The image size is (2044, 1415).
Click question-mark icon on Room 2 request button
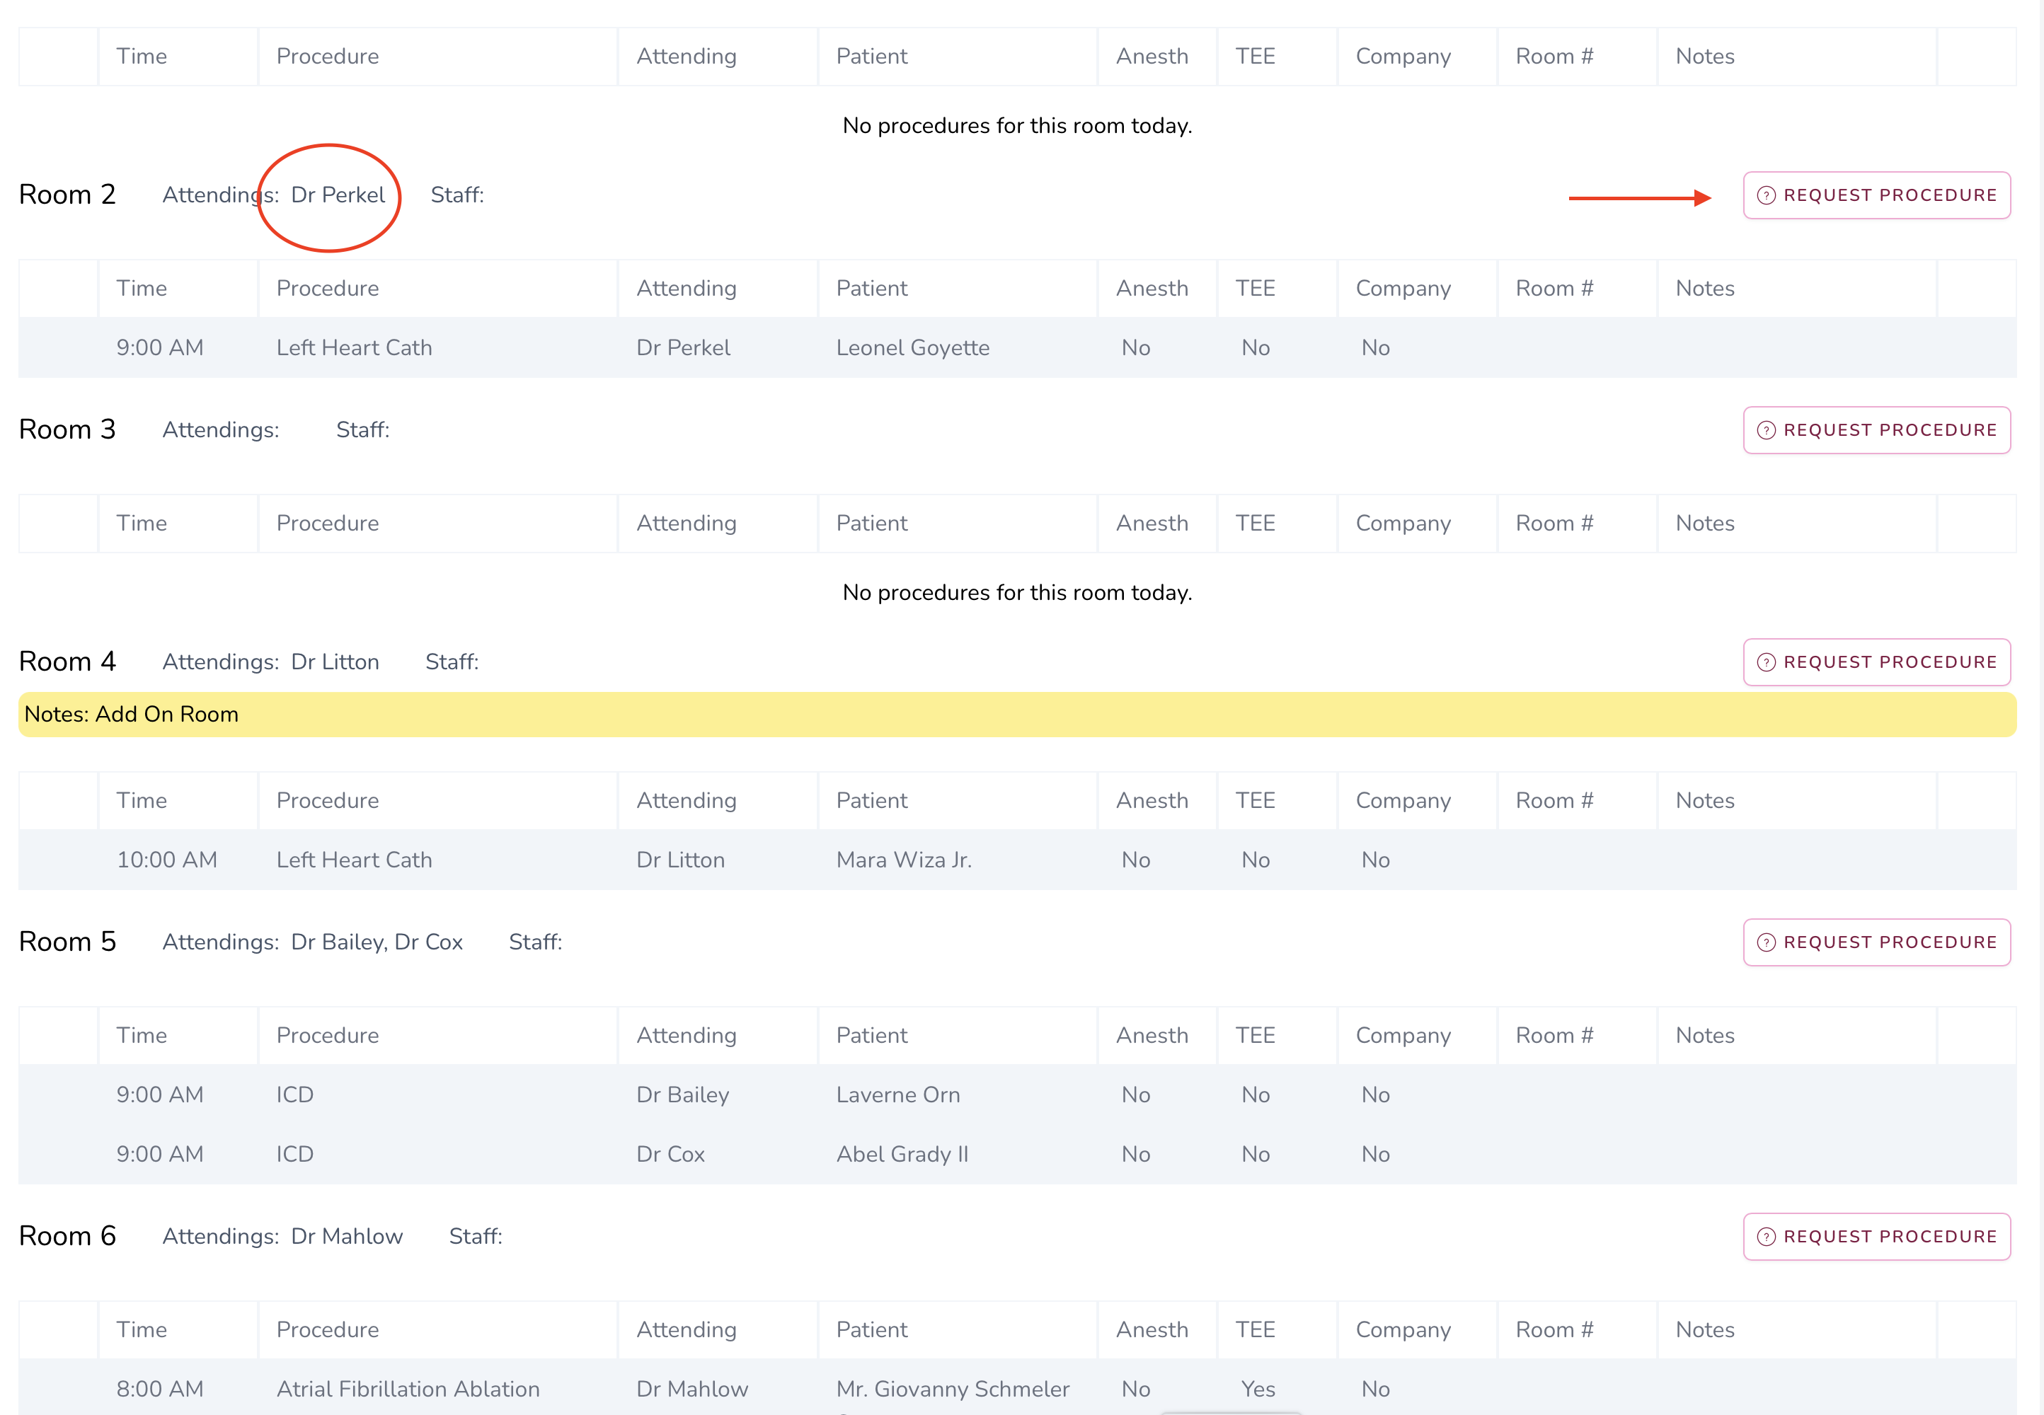tap(1766, 195)
